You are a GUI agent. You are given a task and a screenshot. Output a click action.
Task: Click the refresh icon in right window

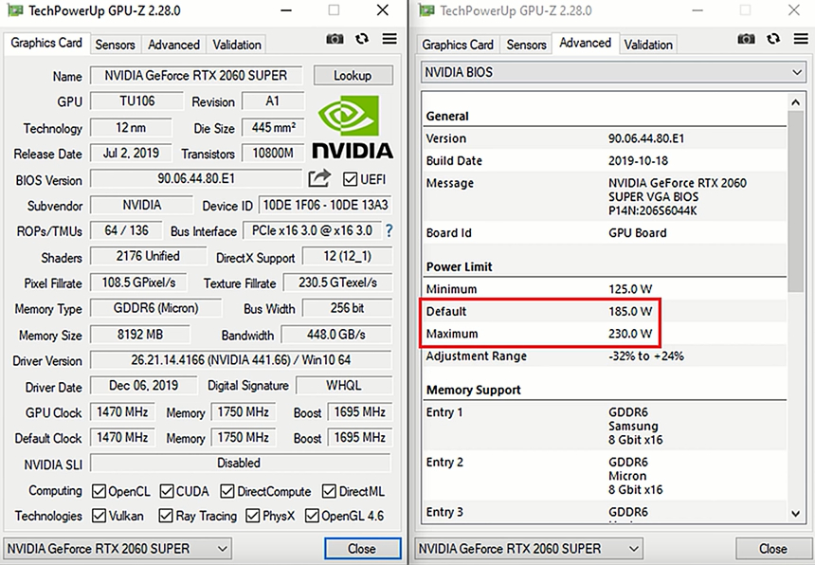pos(773,39)
